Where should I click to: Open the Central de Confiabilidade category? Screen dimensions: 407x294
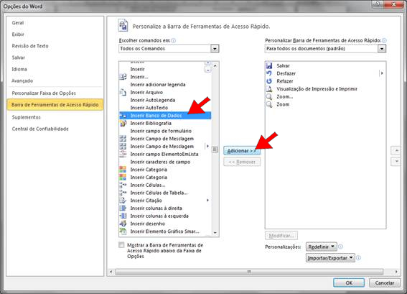point(40,129)
